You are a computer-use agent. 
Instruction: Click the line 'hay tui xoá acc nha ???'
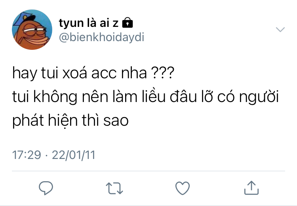pos(93,73)
